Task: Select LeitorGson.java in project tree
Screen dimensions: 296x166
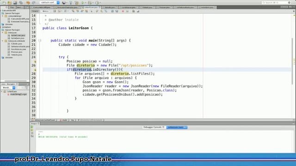Action: (x=18, y=36)
